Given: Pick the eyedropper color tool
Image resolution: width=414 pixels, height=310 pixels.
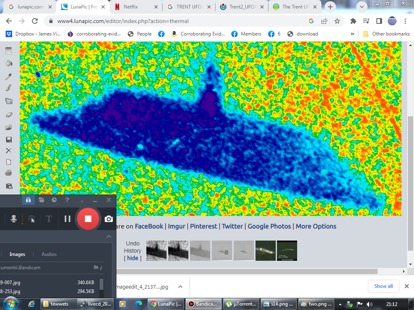Looking at the screenshot, I should tap(8, 77).
